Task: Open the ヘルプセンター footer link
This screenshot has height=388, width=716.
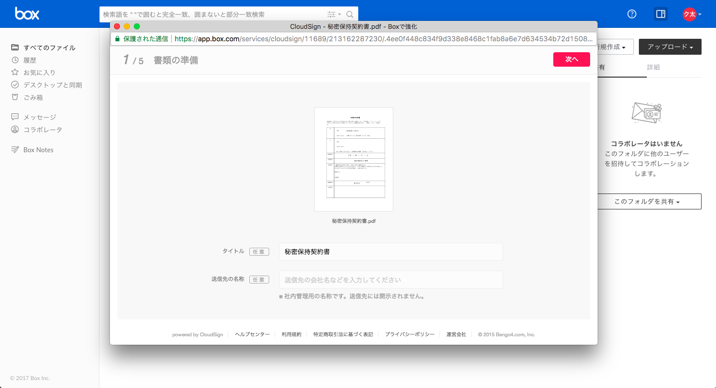Action: coord(252,335)
